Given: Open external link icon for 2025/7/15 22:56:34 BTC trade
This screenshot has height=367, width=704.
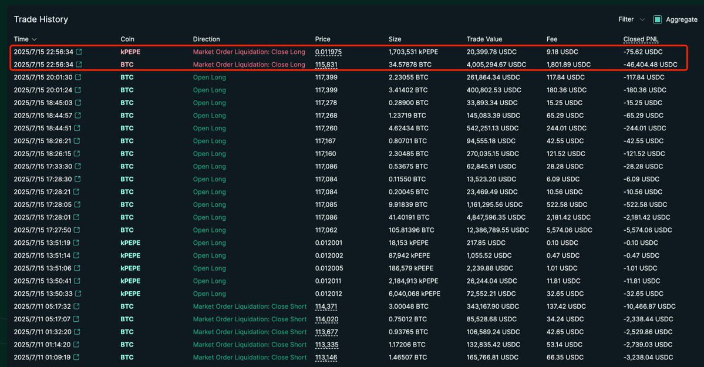Looking at the screenshot, I should (79, 64).
